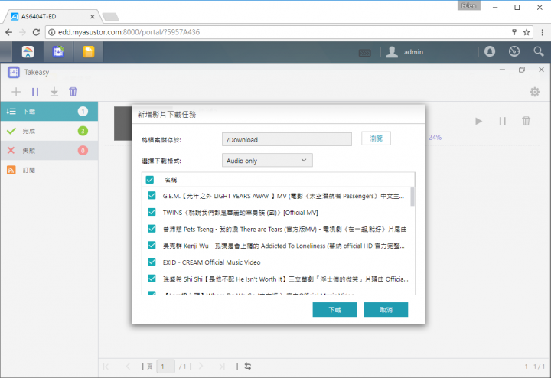Go to next page in pager

click(x=201, y=367)
